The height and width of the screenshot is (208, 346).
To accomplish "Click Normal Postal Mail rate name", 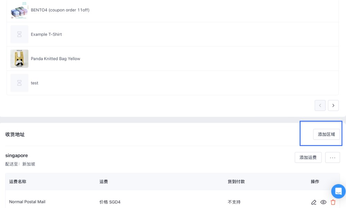I will click(x=27, y=202).
